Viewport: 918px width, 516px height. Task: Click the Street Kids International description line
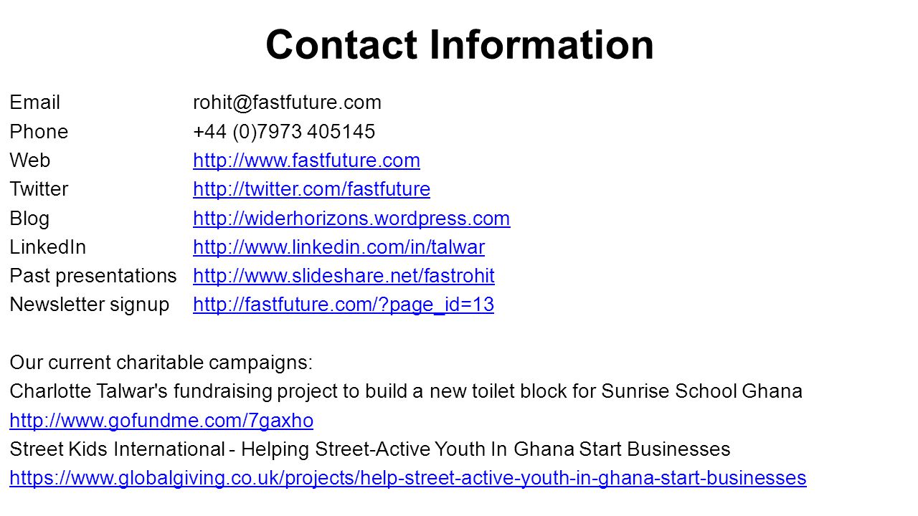[x=370, y=449]
